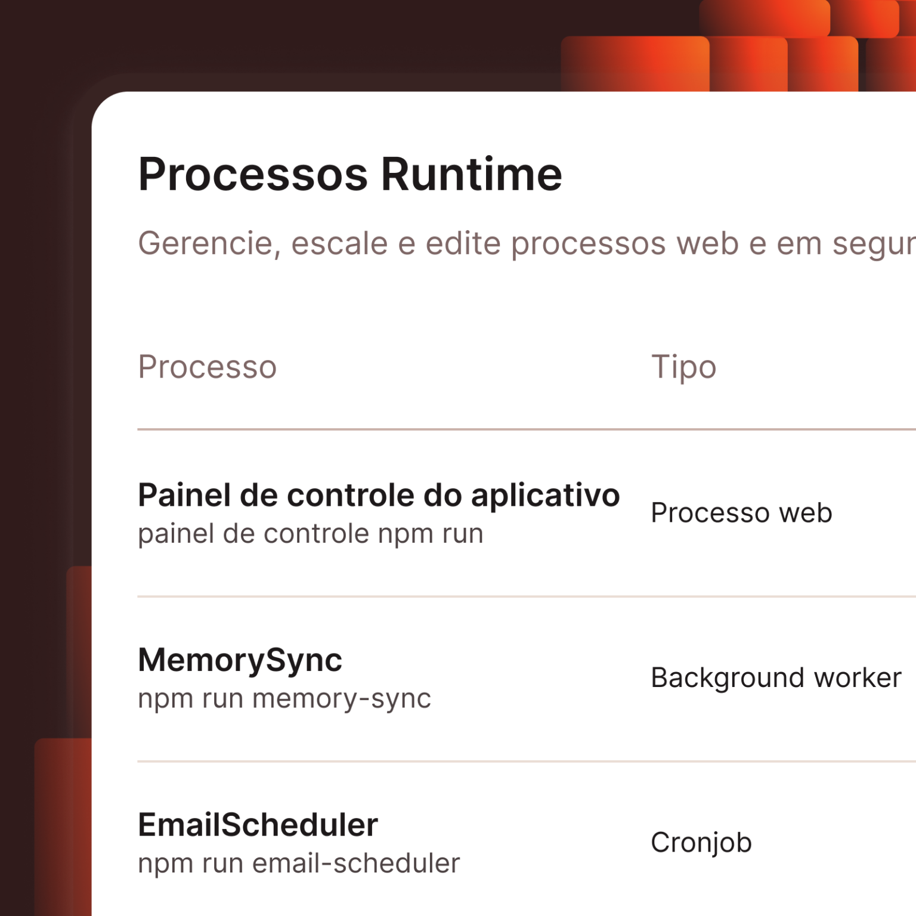
Task: Click the npm run memory-sync command text
Action: pyautogui.click(x=283, y=698)
